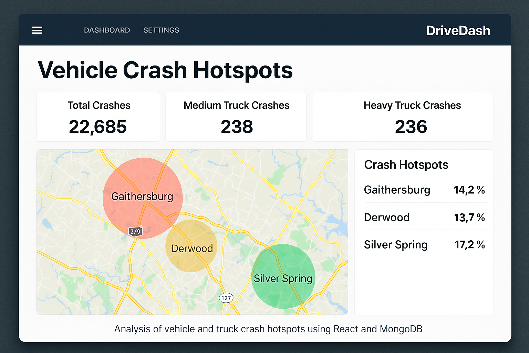Screen dimensions: 529x353
Task: Click the 14,2 % value
Action: click(x=469, y=190)
